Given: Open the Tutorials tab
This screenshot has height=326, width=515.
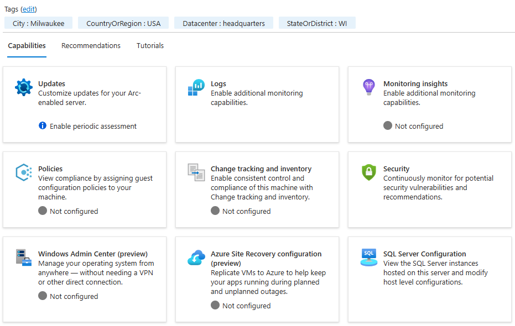Looking at the screenshot, I should [x=150, y=46].
